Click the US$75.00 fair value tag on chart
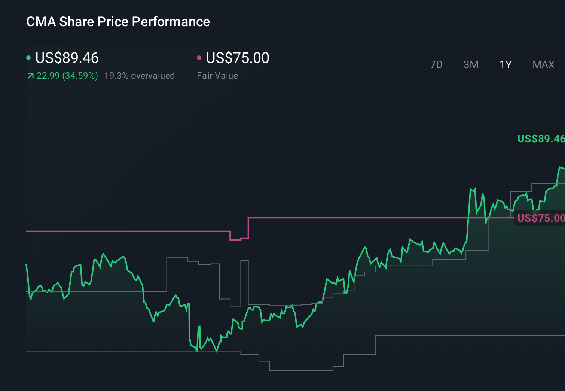 [540, 218]
